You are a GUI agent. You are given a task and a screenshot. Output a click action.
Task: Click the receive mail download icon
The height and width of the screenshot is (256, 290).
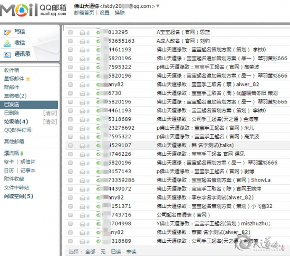[7, 44]
